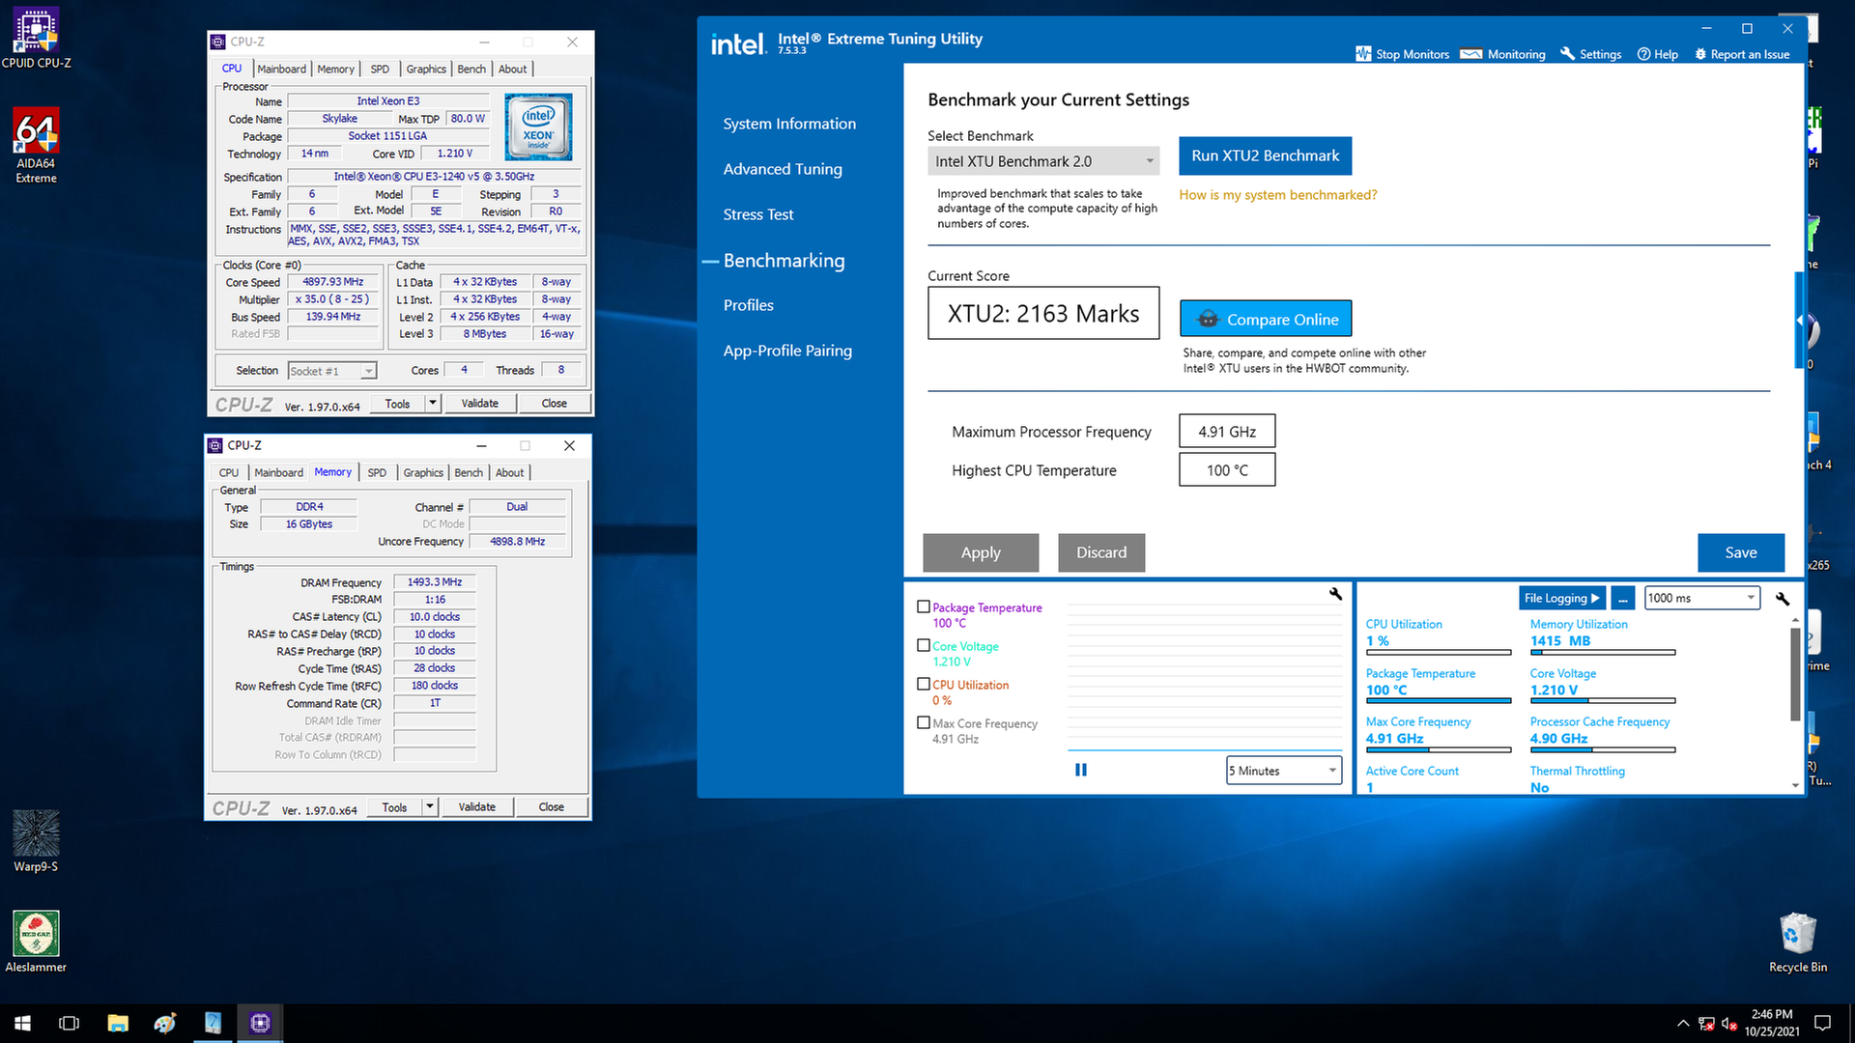
Task: Expand Tools dropdown arrow in CPU window
Action: point(433,404)
